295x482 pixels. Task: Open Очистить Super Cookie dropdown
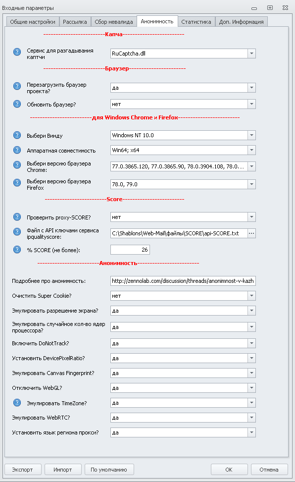251,296
